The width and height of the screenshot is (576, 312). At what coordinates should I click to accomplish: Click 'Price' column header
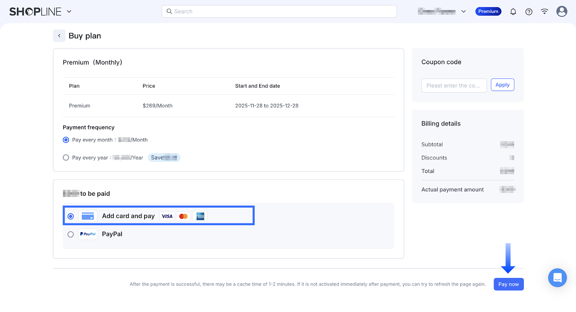(149, 86)
